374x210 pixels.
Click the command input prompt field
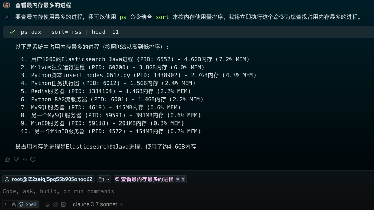(x=139, y=191)
